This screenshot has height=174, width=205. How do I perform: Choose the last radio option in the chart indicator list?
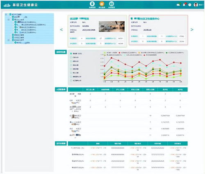click(71, 81)
